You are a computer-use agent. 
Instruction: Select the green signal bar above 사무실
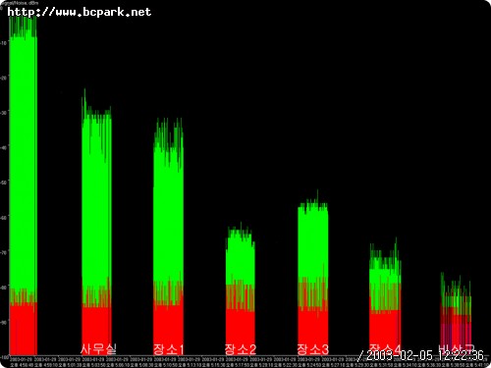point(96,199)
